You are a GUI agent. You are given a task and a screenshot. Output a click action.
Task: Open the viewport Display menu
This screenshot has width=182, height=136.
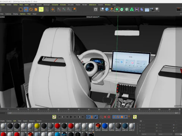[16, 14]
